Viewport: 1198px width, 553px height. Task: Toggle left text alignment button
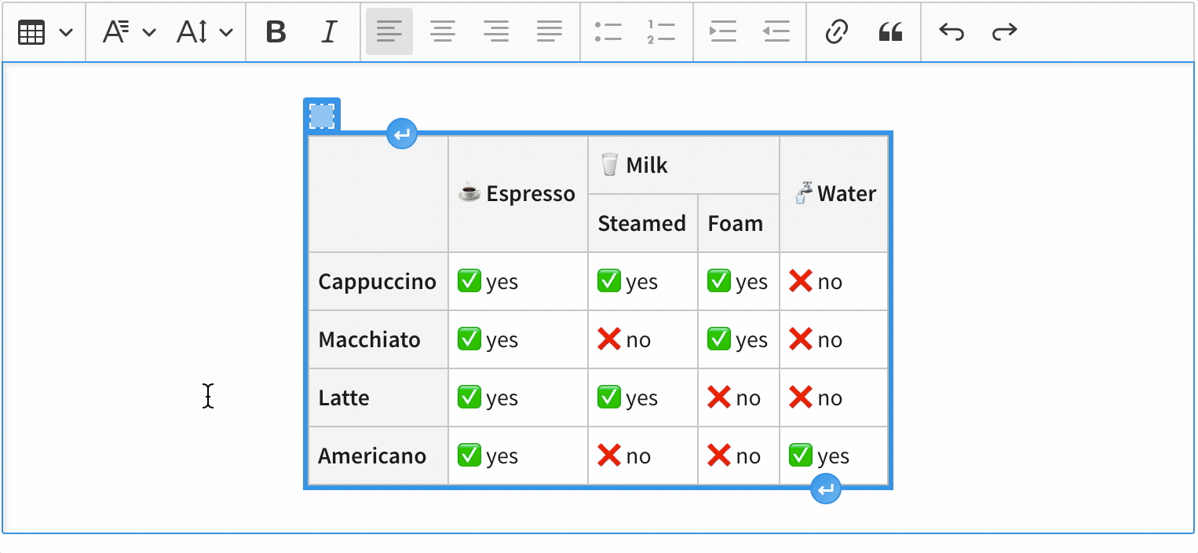[x=389, y=32]
